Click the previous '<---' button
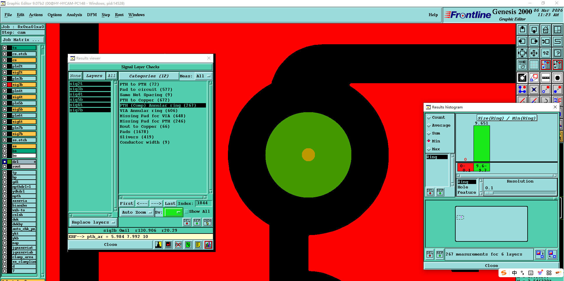564x281 pixels. [142, 204]
